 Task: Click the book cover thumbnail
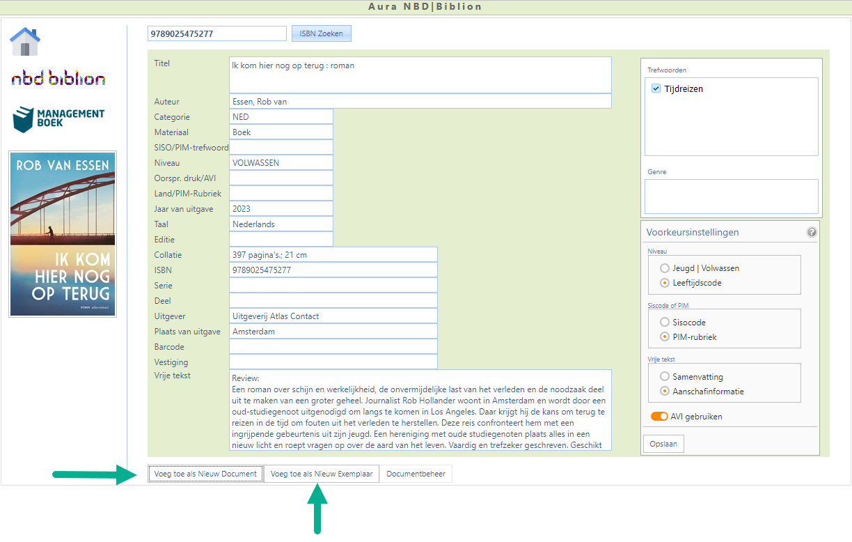tap(63, 234)
